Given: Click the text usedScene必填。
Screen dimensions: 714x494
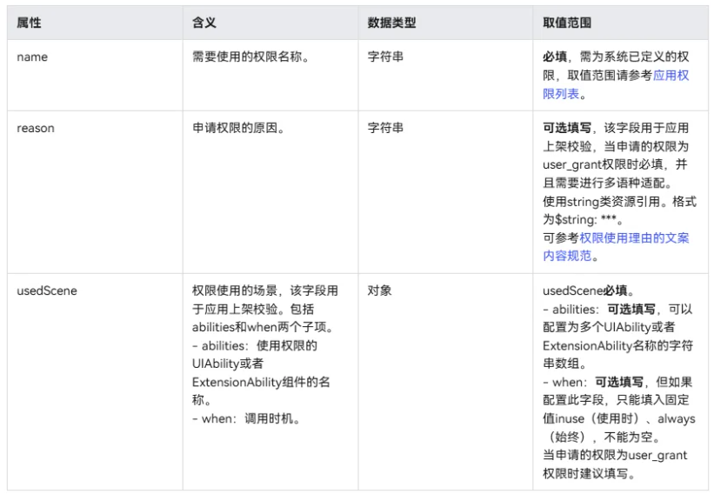Looking at the screenshot, I should pyautogui.click(x=589, y=291).
